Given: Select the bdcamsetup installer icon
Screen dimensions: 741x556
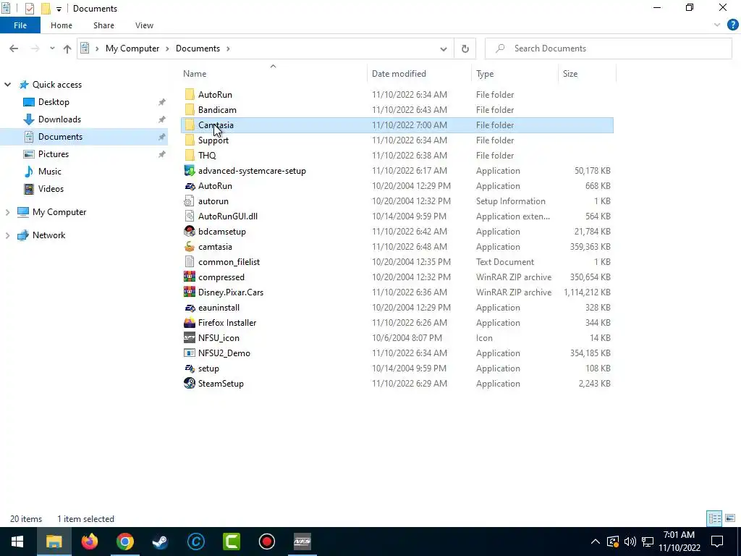Looking at the screenshot, I should (190, 232).
